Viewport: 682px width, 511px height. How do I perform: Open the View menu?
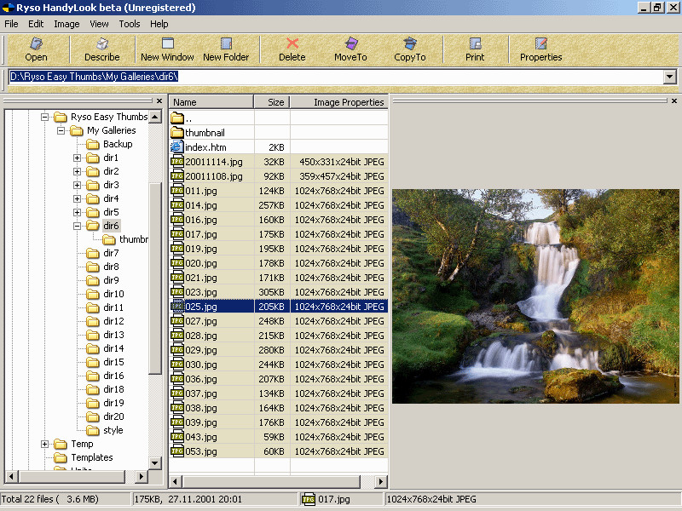(99, 24)
